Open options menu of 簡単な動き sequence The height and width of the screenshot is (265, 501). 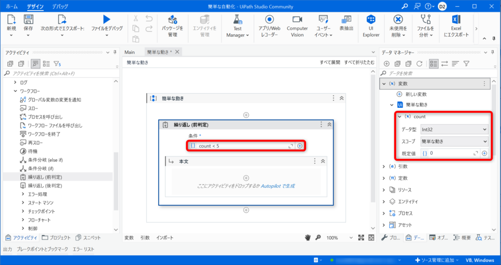[x=333, y=98]
